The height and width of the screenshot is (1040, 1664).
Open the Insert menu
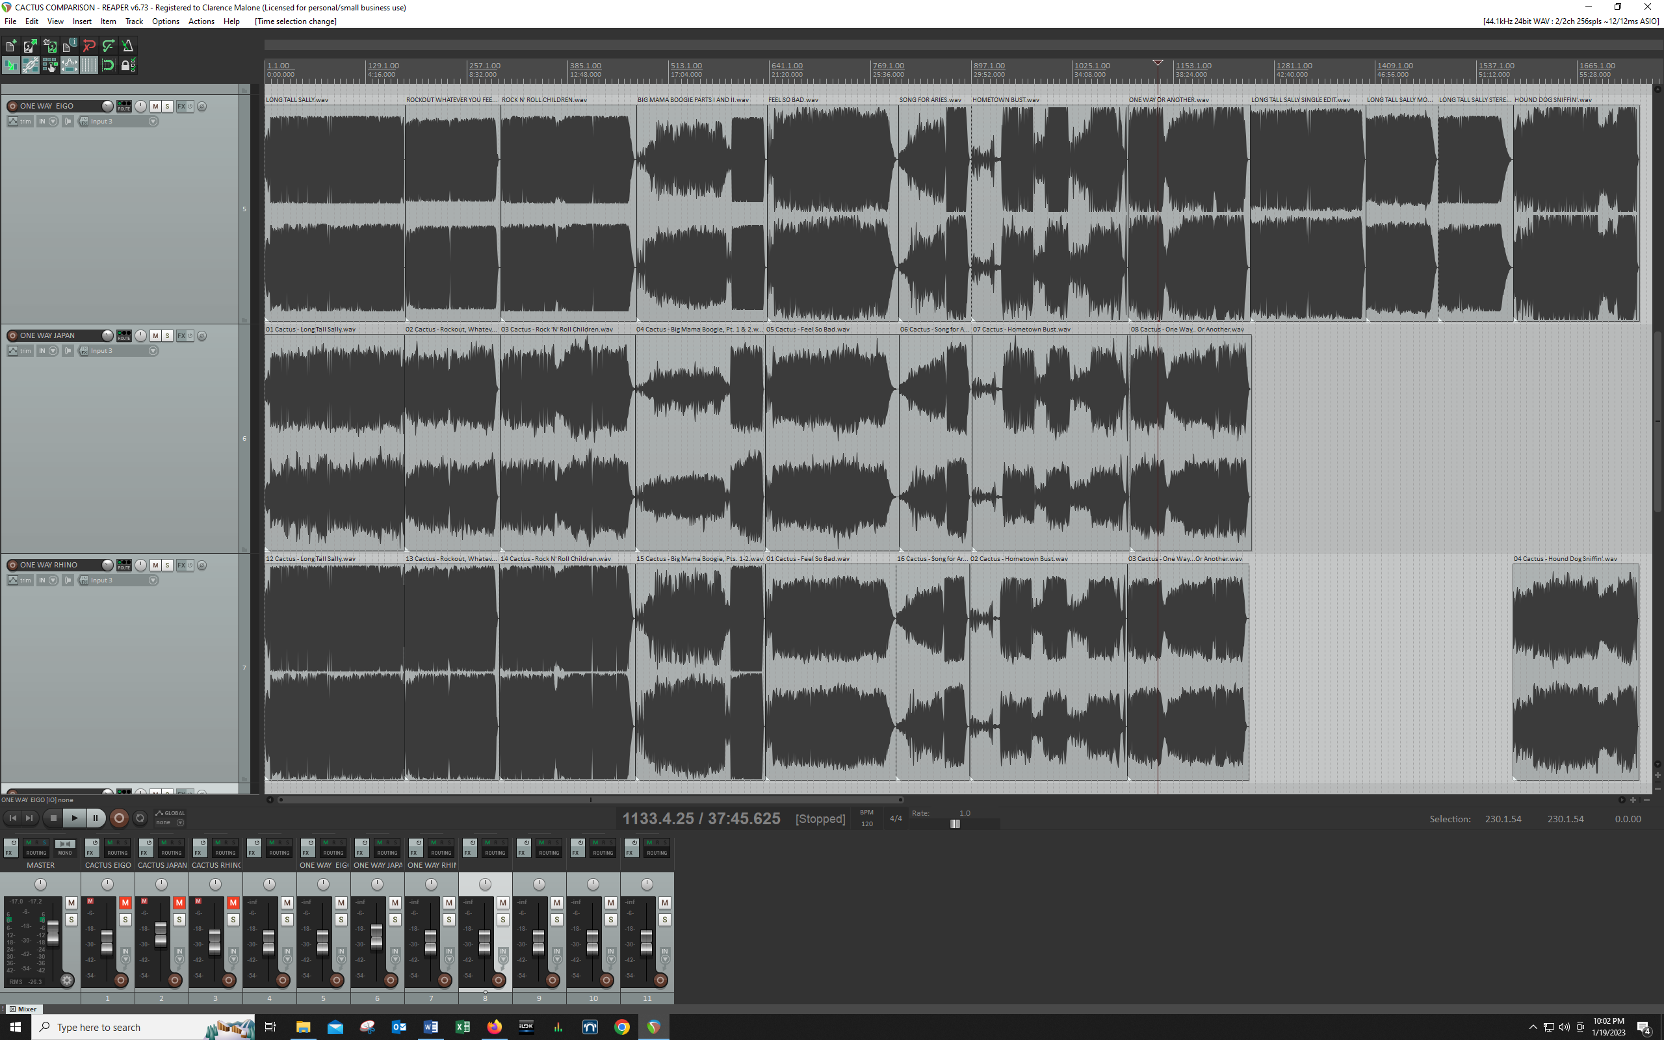point(82,21)
